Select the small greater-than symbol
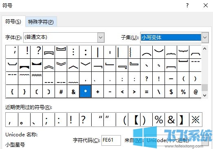This screenshot has height=149, width=213. [134, 91]
